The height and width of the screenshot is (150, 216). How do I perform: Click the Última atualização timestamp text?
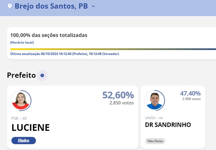pos(65,54)
